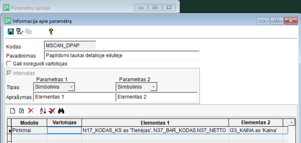Click the crossed-out checkmark icon
Screen dimensions: 301x143
click(x=52, y=111)
